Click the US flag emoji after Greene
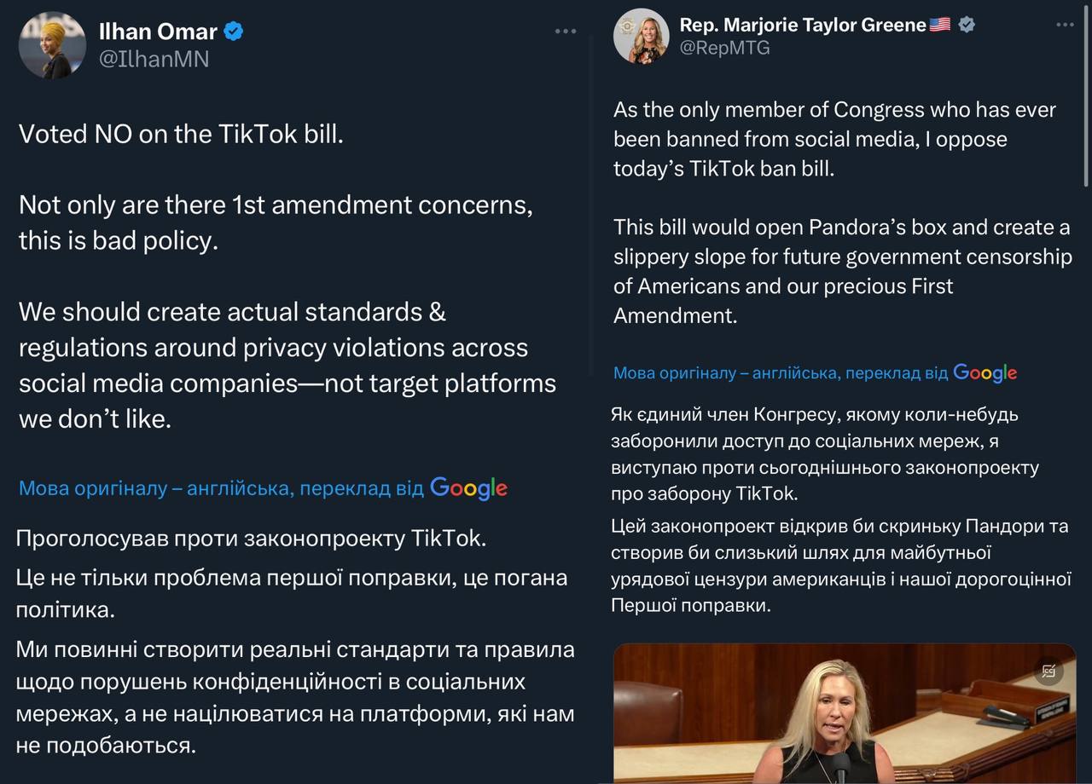 (940, 25)
